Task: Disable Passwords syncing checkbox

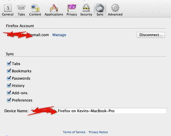Action: point(9,78)
